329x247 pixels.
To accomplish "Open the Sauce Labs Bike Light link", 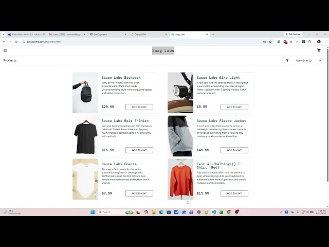I will click(218, 78).
